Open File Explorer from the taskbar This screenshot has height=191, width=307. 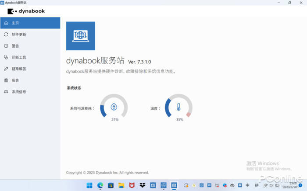pos(121,185)
